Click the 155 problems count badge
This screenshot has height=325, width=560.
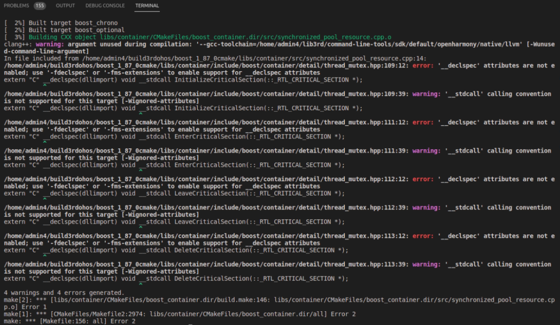40,6
